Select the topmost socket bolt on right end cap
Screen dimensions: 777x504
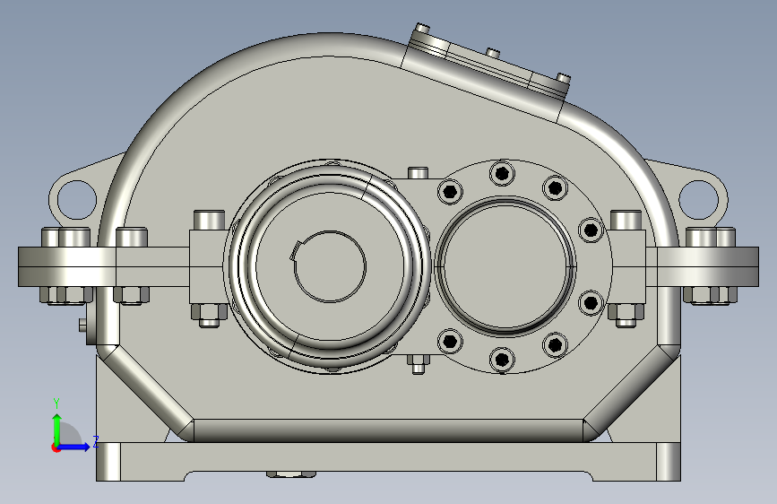click(502, 174)
